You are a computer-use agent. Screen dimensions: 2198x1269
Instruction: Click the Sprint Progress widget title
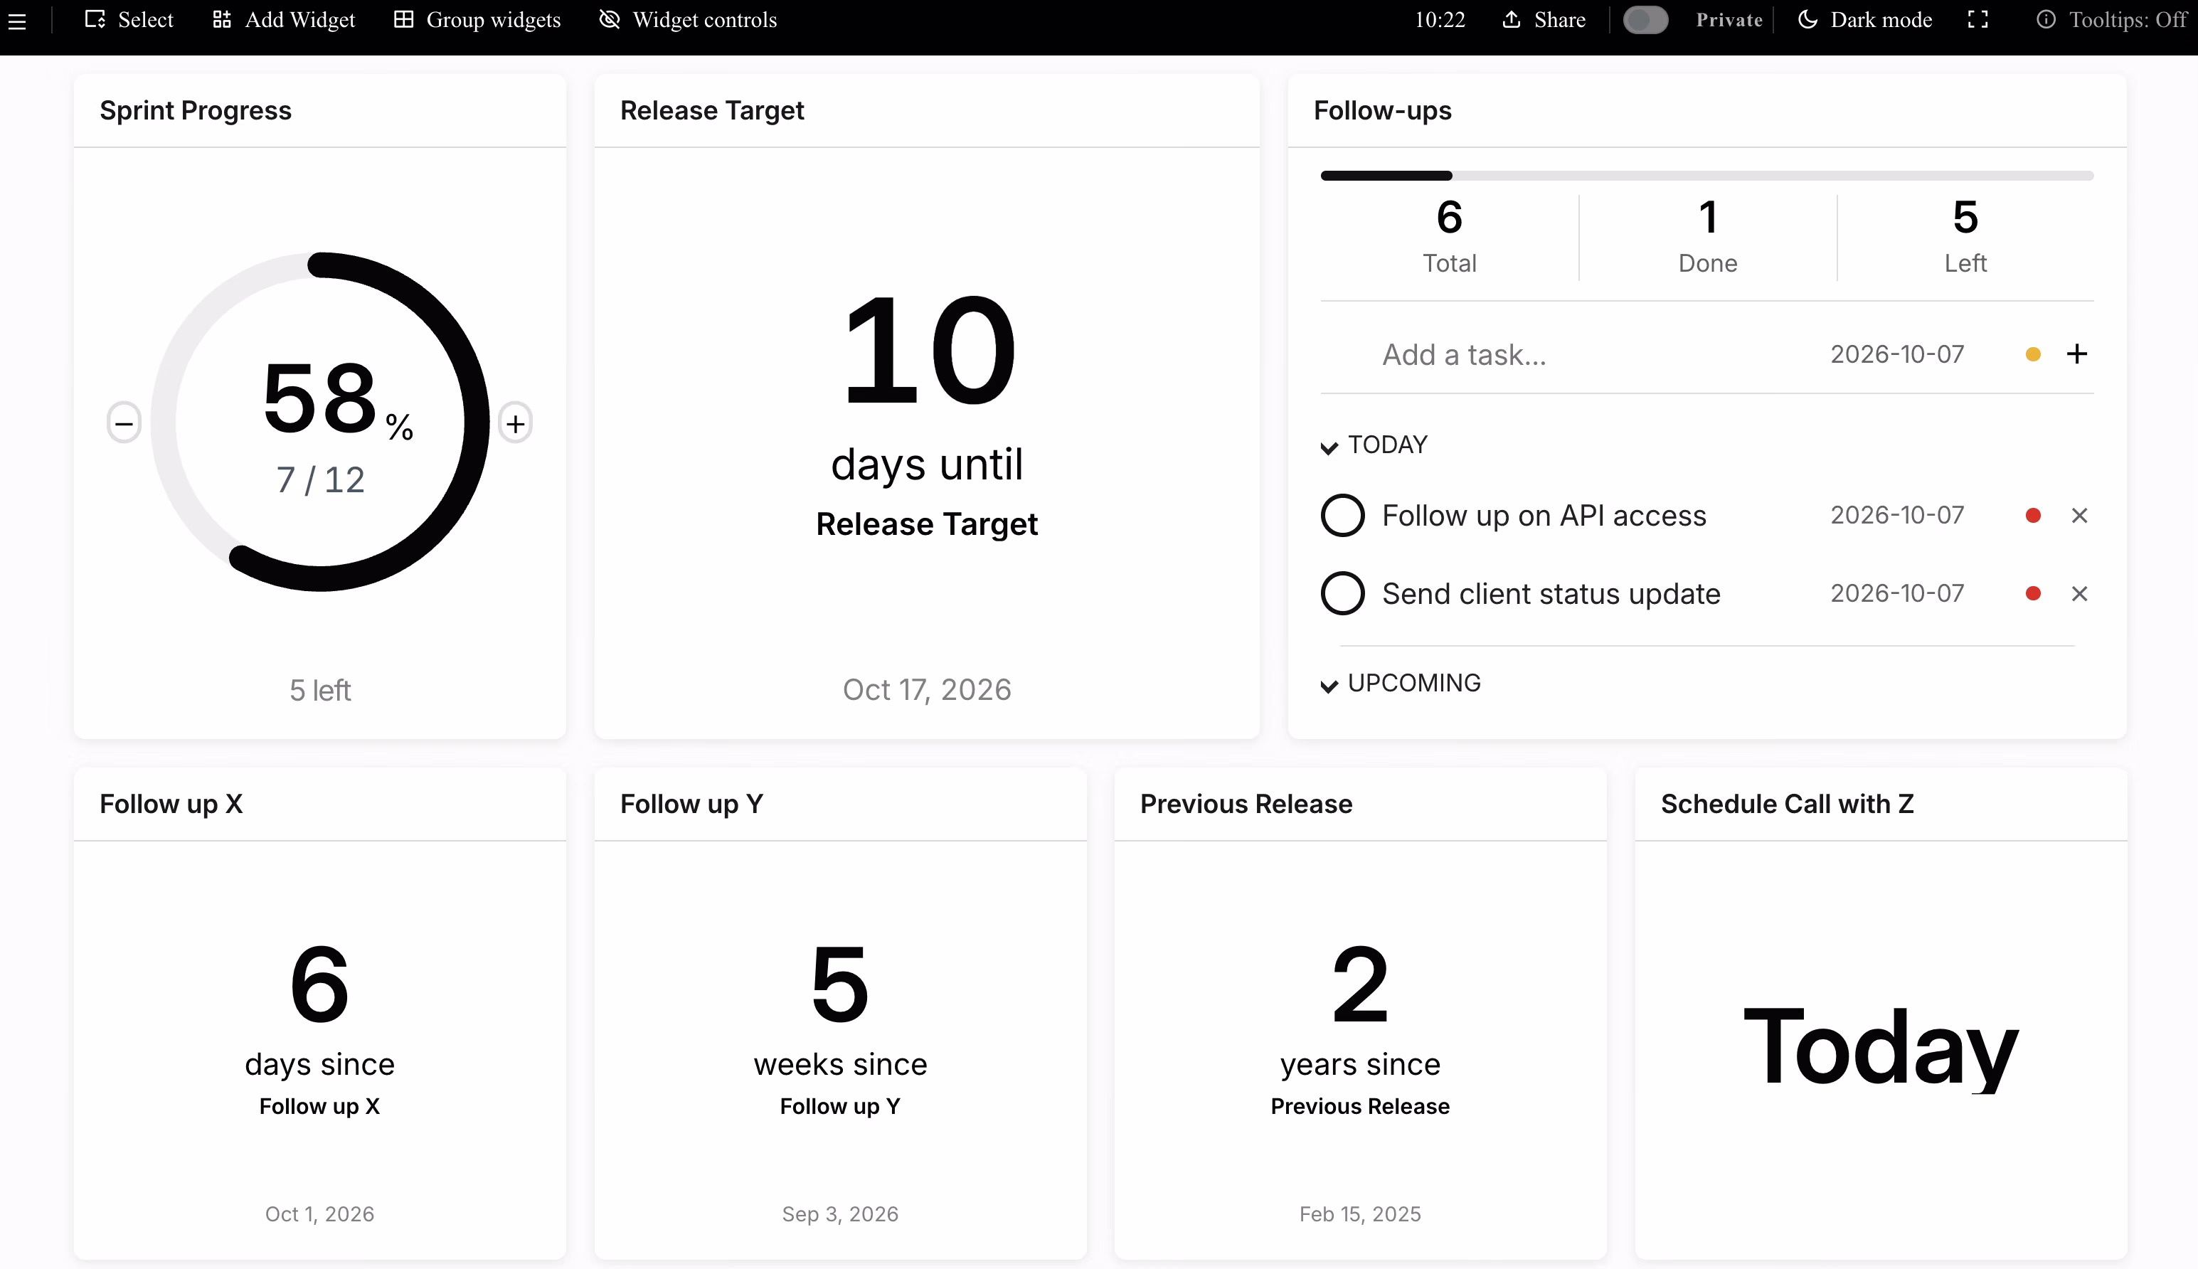pos(195,111)
